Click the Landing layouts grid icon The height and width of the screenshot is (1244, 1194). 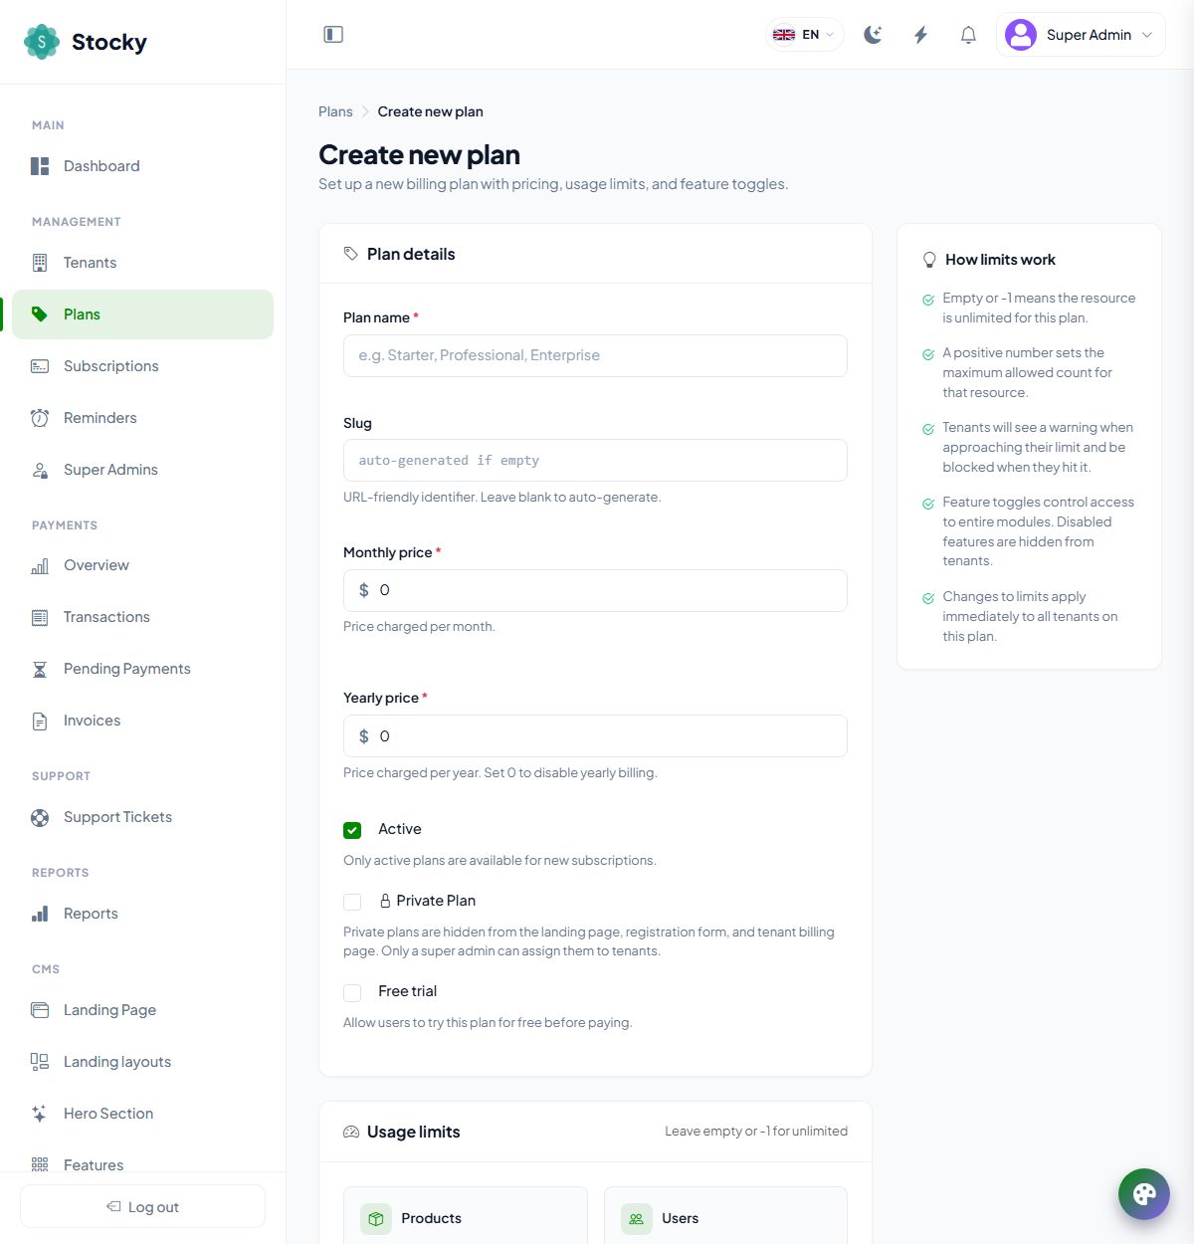[x=40, y=1062]
